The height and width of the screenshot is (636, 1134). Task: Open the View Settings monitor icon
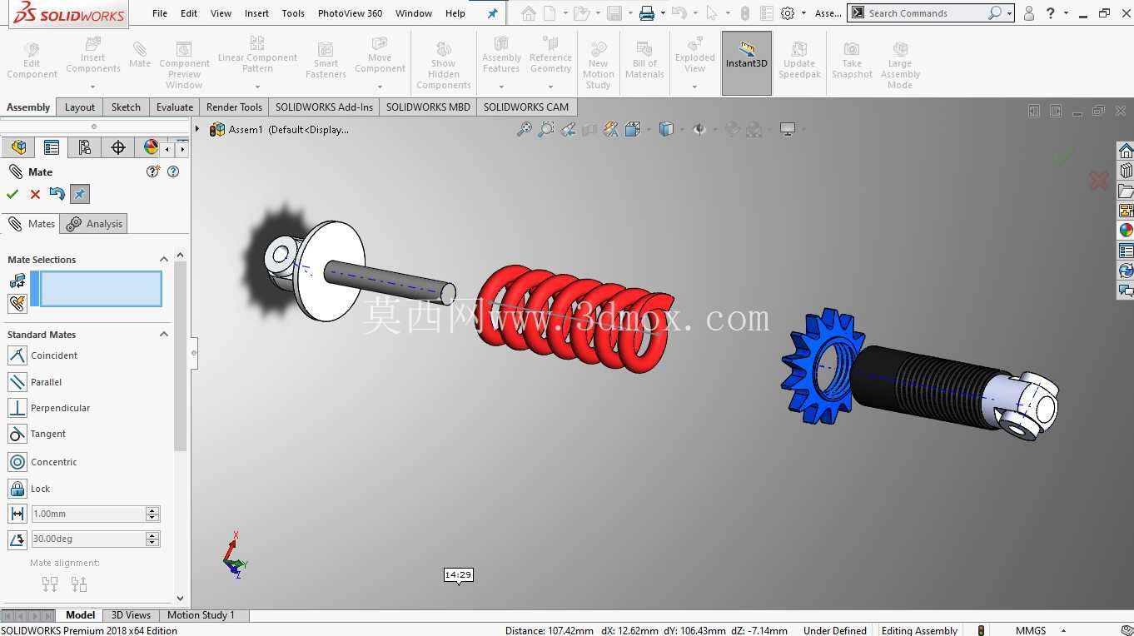[x=788, y=129]
